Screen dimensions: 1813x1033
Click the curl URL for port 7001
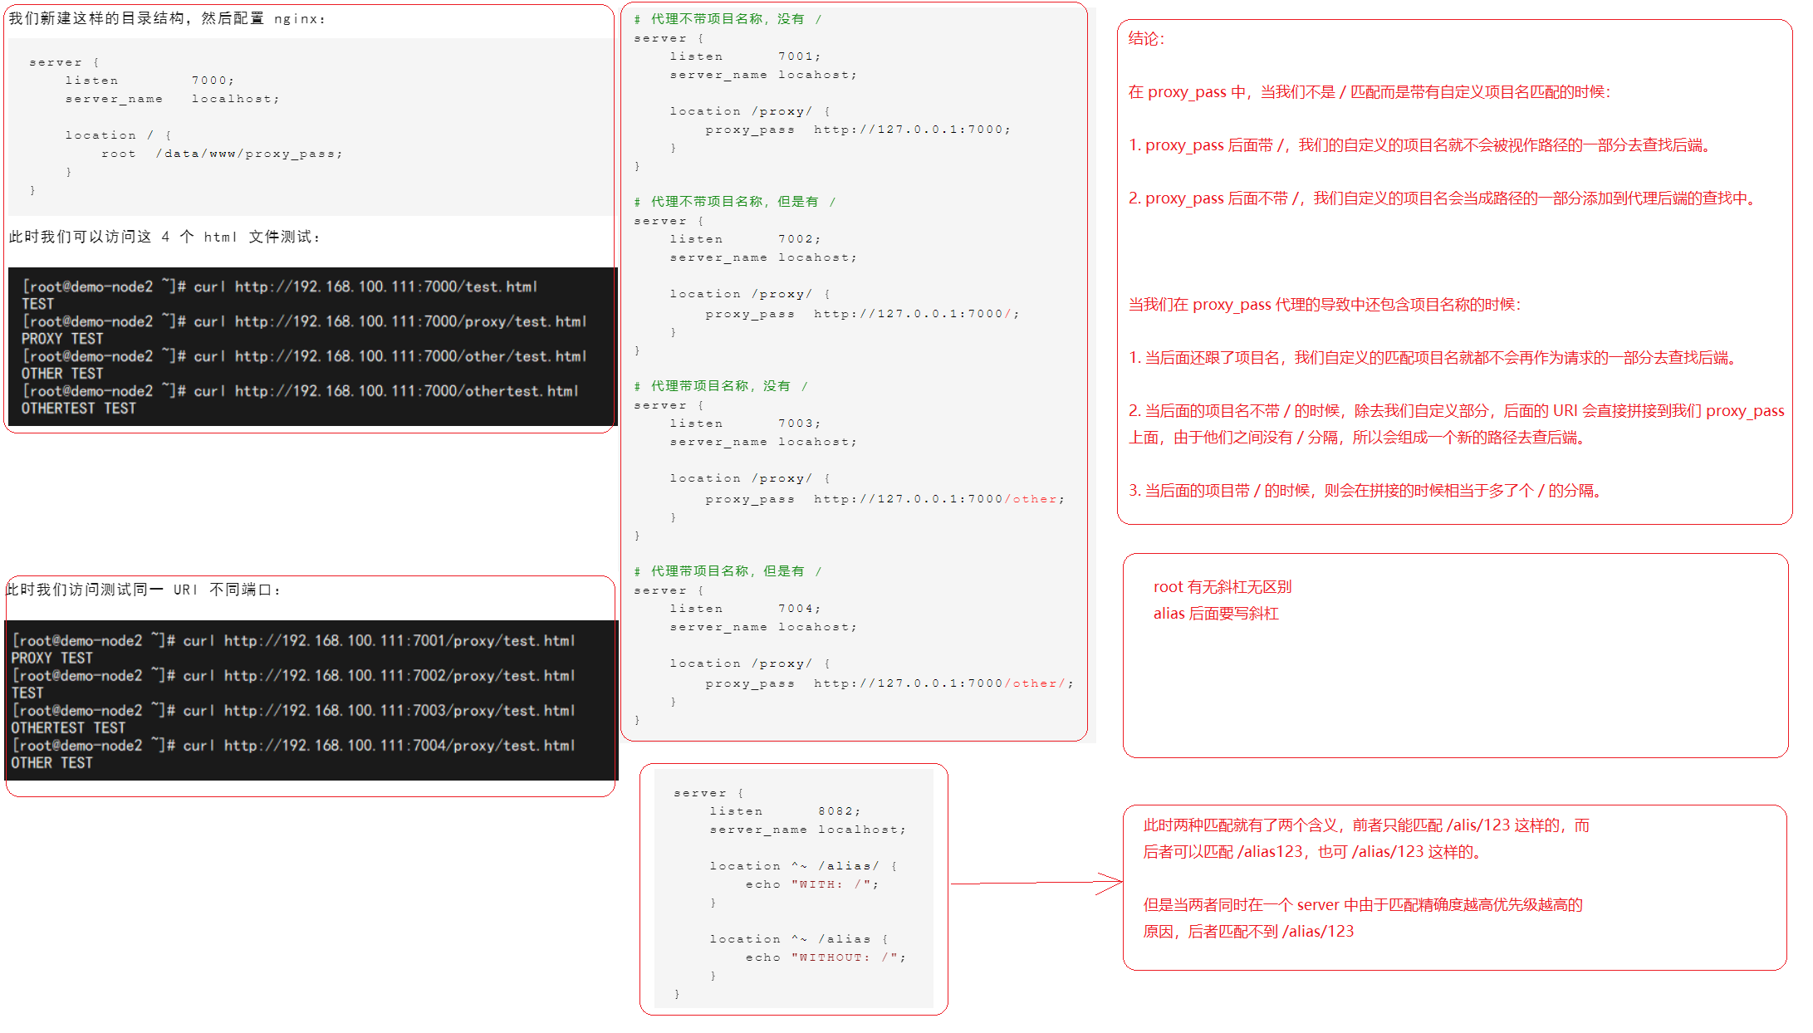pyautogui.click(x=399, y=641)
